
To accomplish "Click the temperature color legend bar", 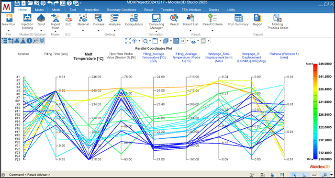I will coord(315,111).
